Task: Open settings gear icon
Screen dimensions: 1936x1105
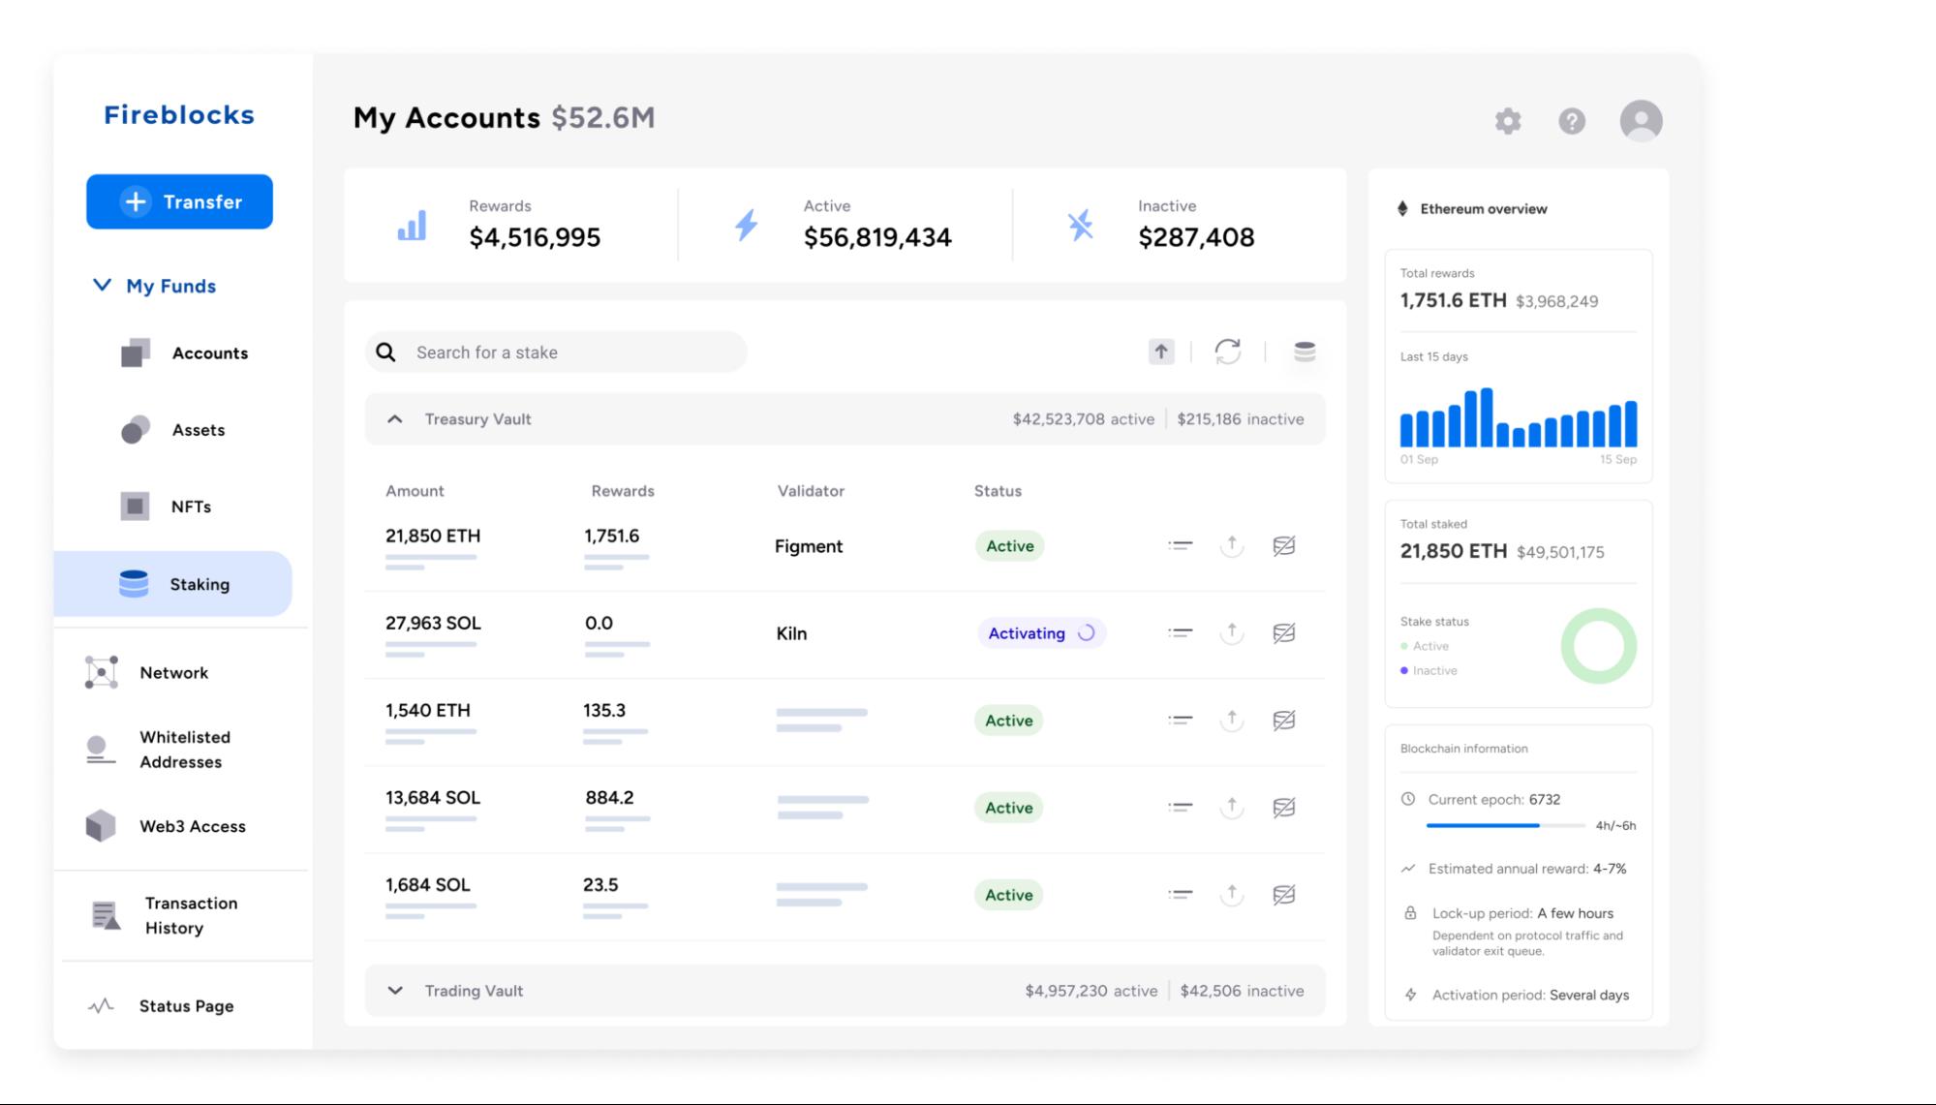Action: (x=1508, y=121)
